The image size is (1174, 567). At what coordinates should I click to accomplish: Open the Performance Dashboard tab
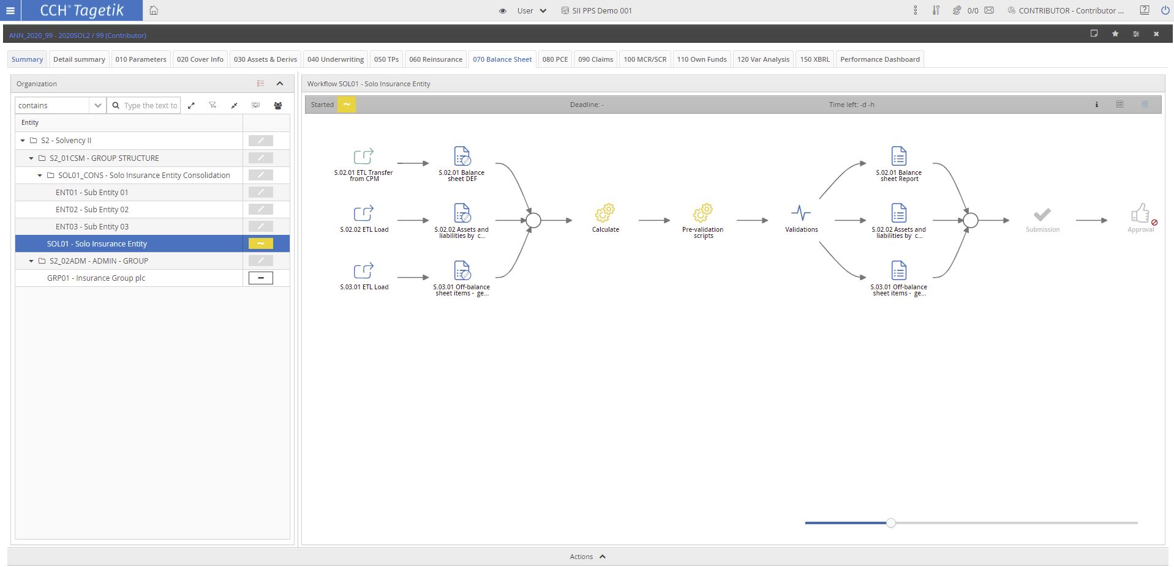879,59
